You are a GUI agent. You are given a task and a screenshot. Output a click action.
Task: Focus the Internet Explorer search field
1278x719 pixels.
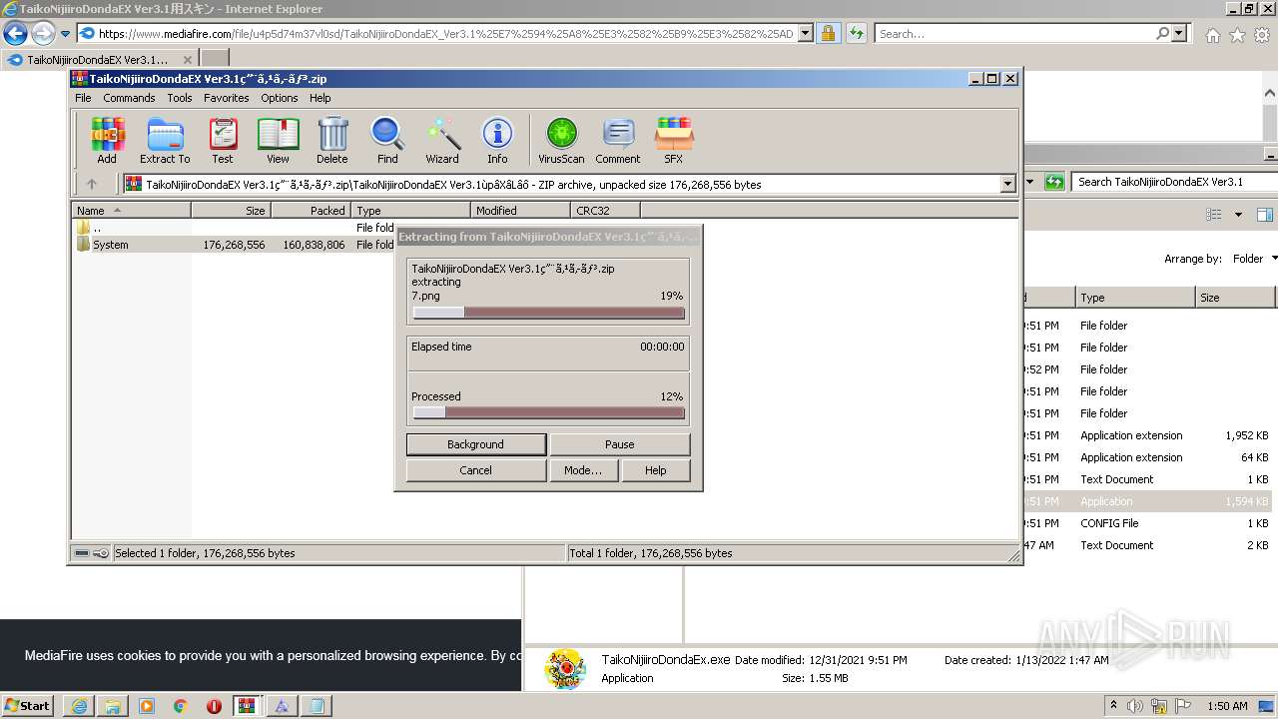click(1015, 33)
